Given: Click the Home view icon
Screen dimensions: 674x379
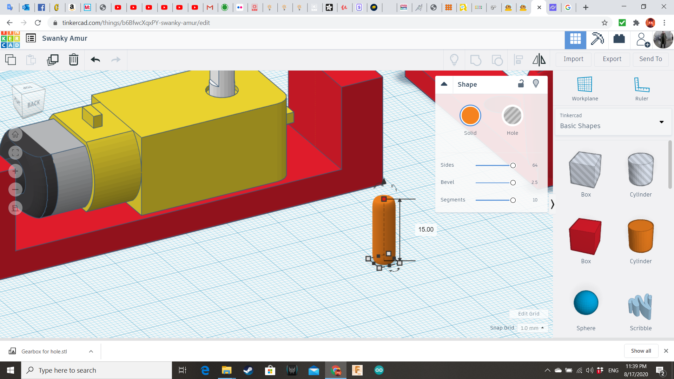Looking at the screenshot, I should [x=15, y=134].
